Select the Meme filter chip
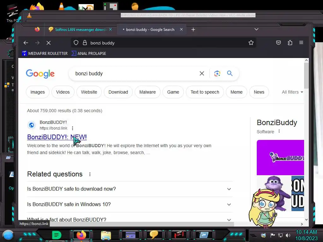The width and height of the screenshot is (323, 242). [x=237, y=92]
